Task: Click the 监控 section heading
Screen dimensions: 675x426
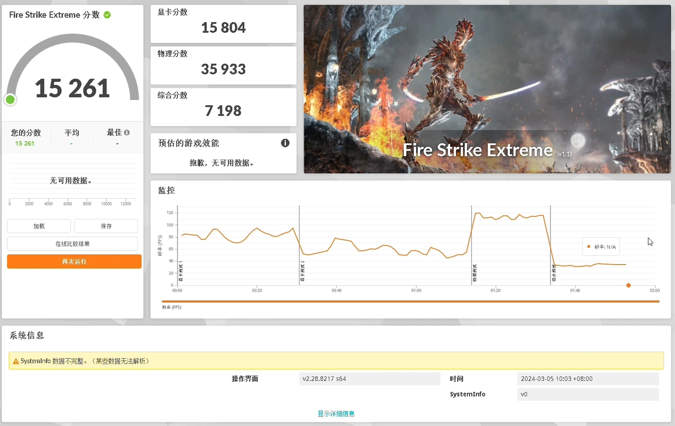Action: (x=166, y=191)
